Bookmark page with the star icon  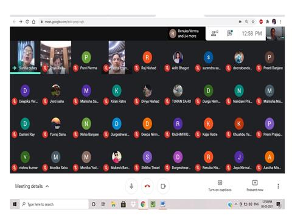253,21
